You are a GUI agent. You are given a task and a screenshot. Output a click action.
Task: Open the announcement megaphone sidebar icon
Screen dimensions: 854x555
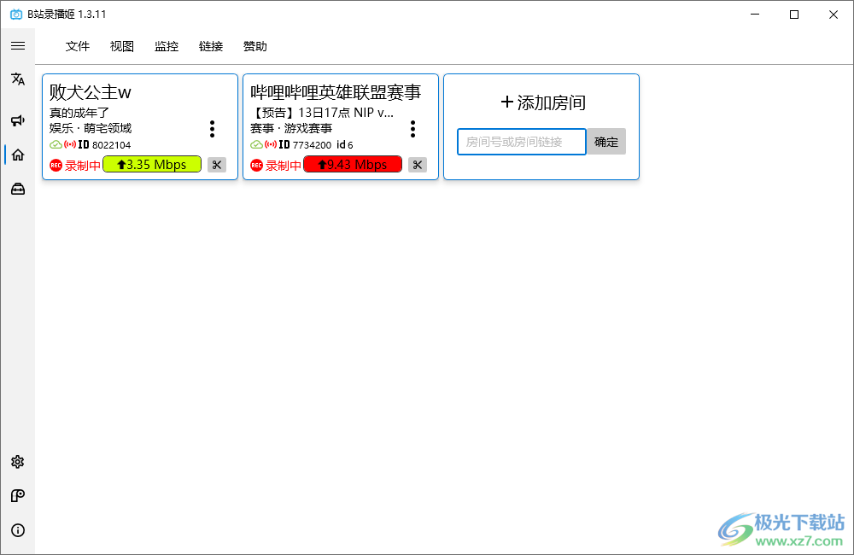pyautogui.click(x=18, y=120)
